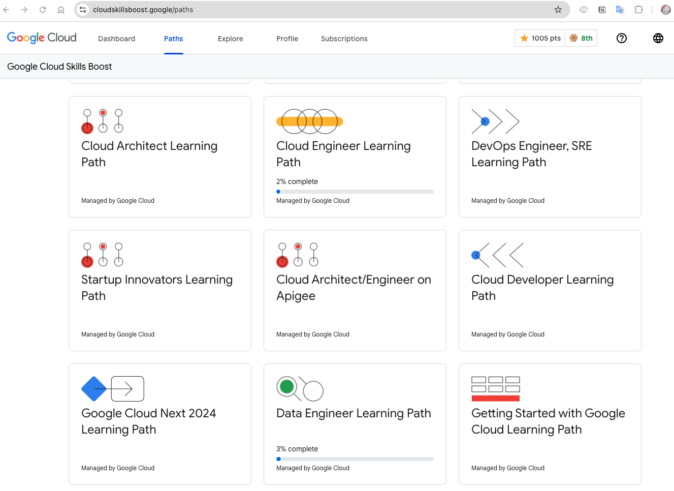Go to the Subscriptions tab
The width and height of the screenshot is (674, 491).
click(344, 39)
